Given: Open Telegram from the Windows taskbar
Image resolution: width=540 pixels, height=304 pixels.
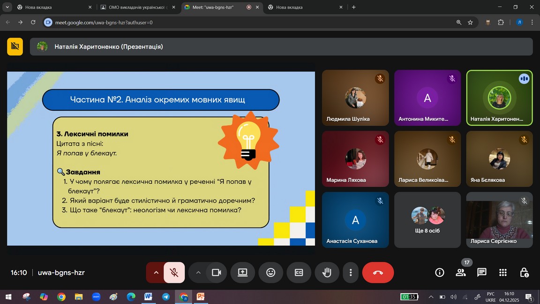Looking at the screenshot, I should click(x=166, y=297).
